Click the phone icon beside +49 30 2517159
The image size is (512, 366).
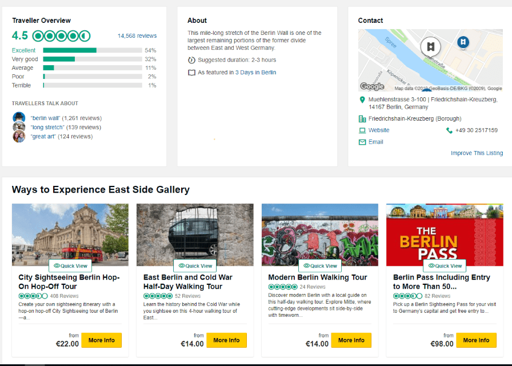tap(449, 130)
